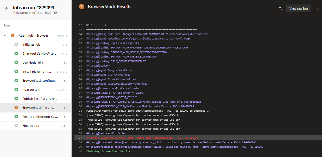Click the IRef.AutomatedTests - POC - BS subtitle
322x157 pixels.
pos(35,12)
